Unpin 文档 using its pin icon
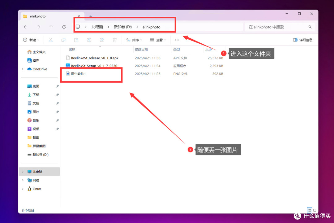This screenshot has height=223, width=334. coord(57,103)
